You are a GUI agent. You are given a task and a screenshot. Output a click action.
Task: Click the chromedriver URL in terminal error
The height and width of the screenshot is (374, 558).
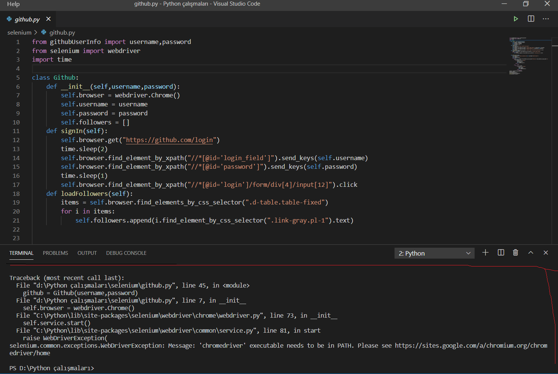coord(471,345)
